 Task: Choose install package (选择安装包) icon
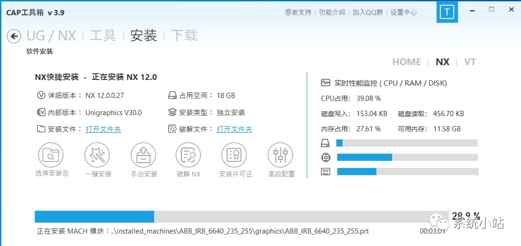point(51,155)
